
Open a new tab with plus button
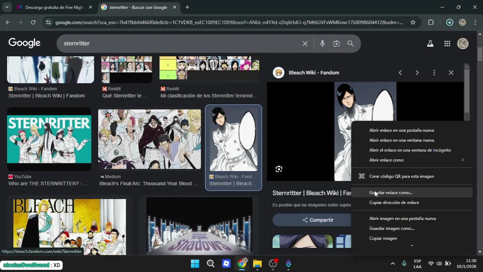pyautogui.click(x=187, y=7)
